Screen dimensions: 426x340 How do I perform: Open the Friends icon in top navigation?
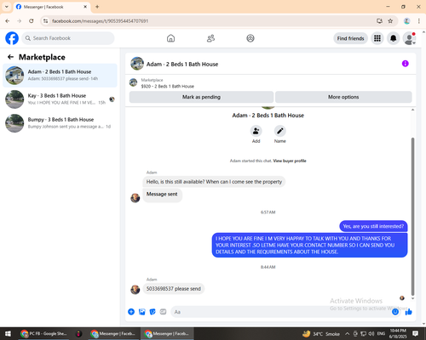click(x=210, y=38)
